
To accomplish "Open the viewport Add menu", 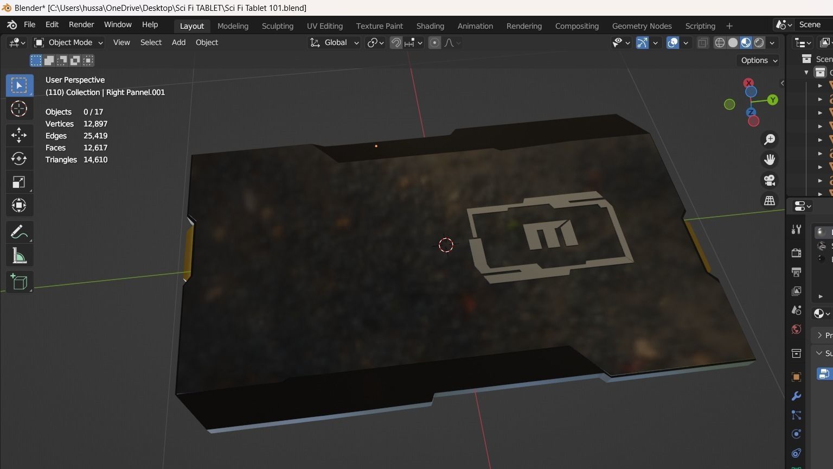I will pyautogui.click(x=178, y=42).
